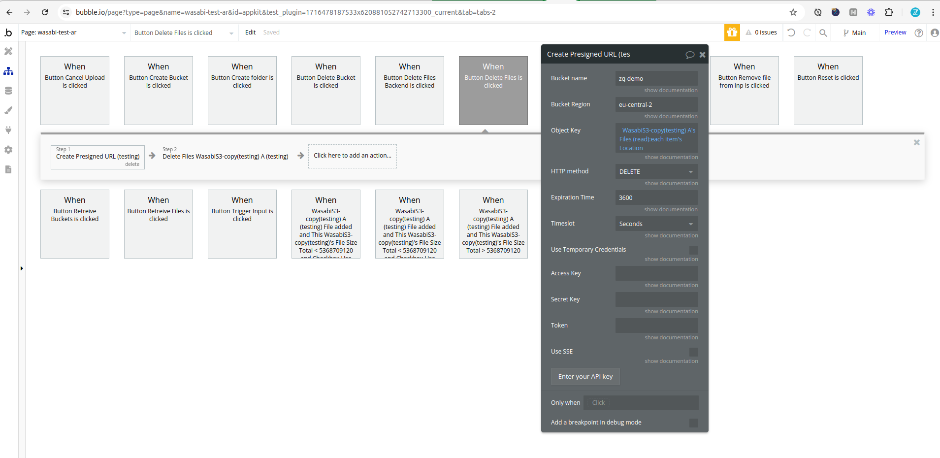
Task: Open comments in the Create Presigned URL panel
Action: 690,55
